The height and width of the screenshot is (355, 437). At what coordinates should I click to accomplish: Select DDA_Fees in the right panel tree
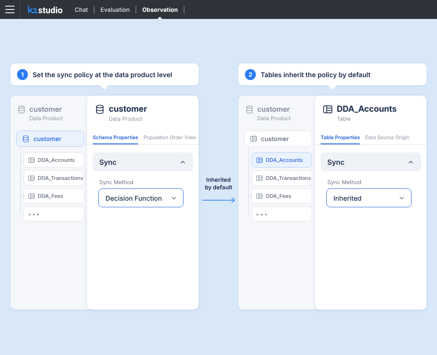pyautogui.click(x=282, y=196)
